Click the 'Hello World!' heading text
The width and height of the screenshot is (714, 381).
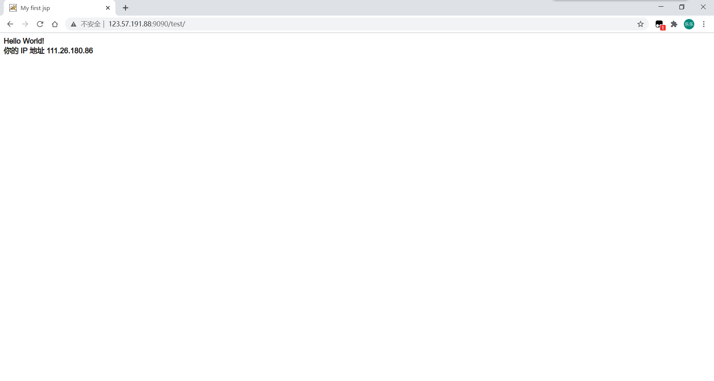(x=23, y=41)
